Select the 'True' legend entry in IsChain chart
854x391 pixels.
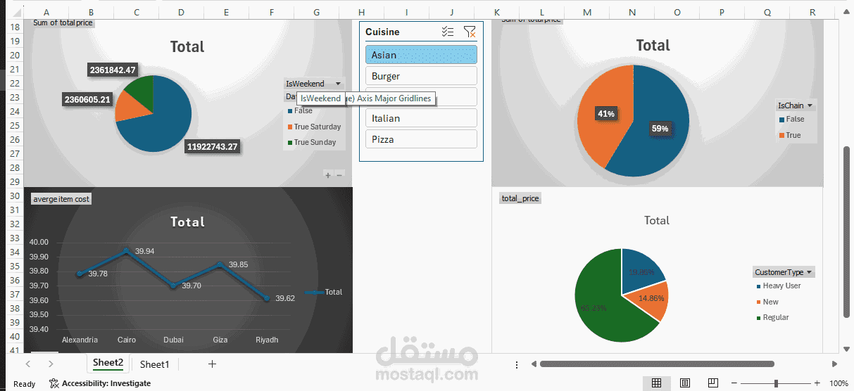790,135
